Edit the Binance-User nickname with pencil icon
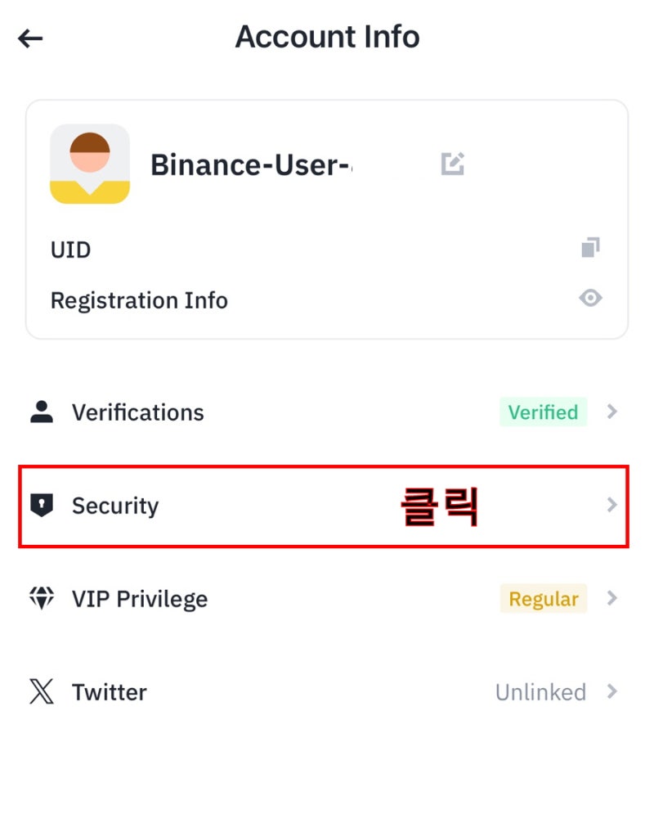This screenshot has width=654, height=819. 452,164
